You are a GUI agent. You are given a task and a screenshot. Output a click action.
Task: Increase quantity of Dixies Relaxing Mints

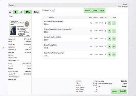(109, 47)
